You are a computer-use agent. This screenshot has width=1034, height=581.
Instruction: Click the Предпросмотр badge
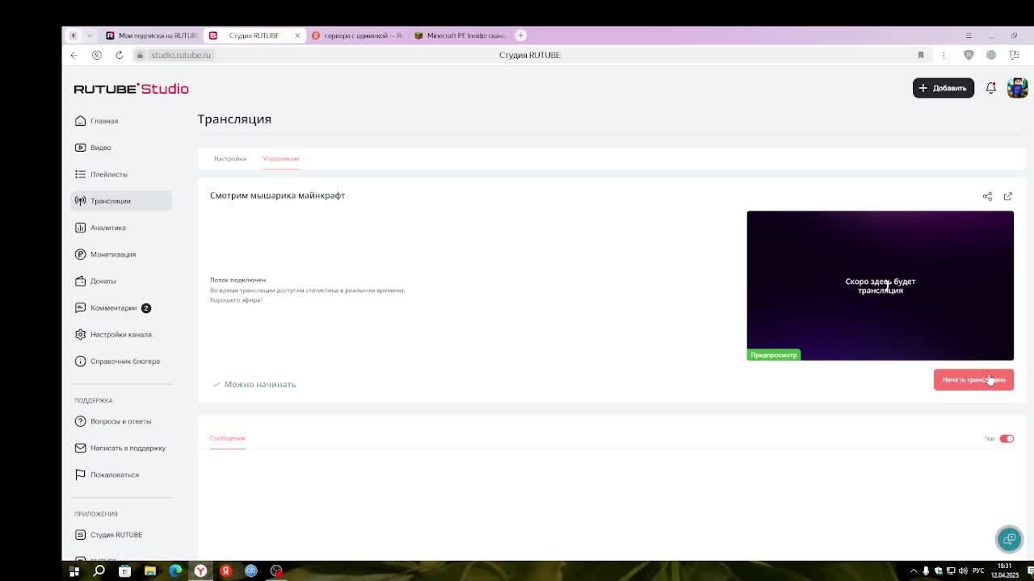(774, 355)
